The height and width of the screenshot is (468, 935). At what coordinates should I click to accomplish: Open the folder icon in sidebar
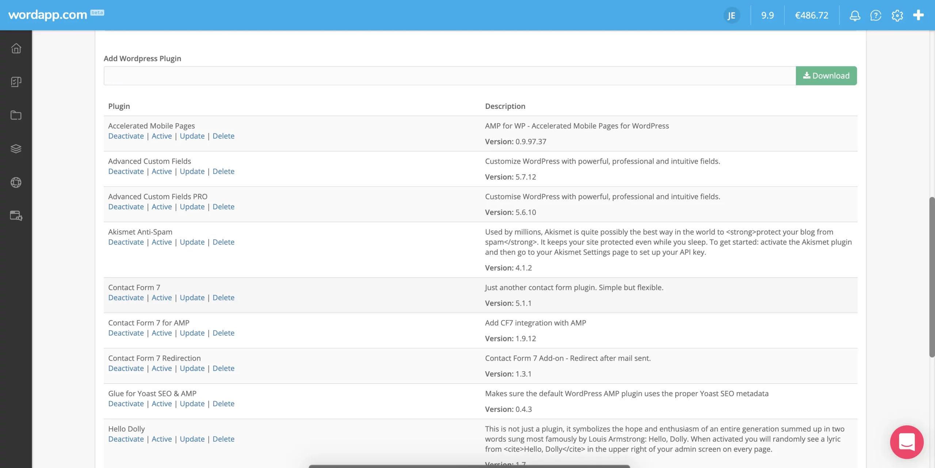tap(16, 115)
